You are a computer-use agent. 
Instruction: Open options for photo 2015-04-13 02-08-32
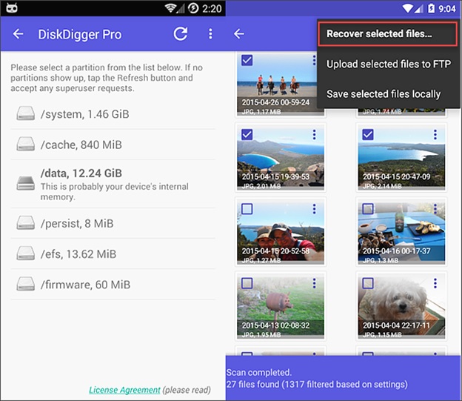point(314,283)
